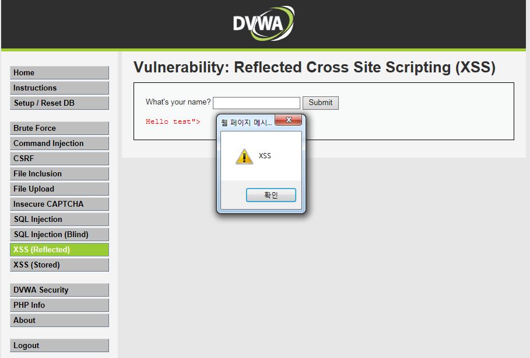530x358 pixels.
Task: Open SQL Injection (Blind) page
Action: tap(59, 234)
